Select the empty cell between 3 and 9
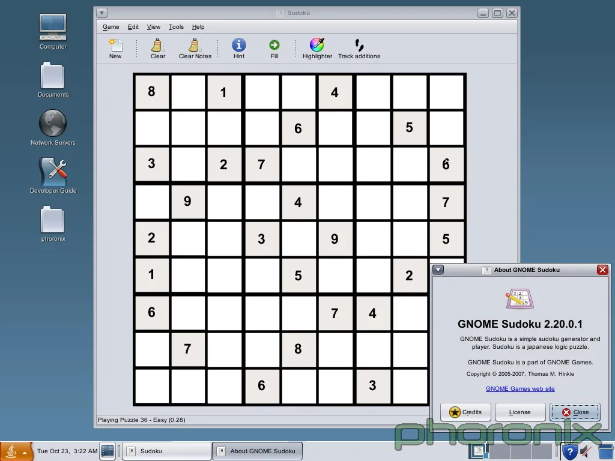The height and width of the screenshot is (461, 615). [298, 239]
